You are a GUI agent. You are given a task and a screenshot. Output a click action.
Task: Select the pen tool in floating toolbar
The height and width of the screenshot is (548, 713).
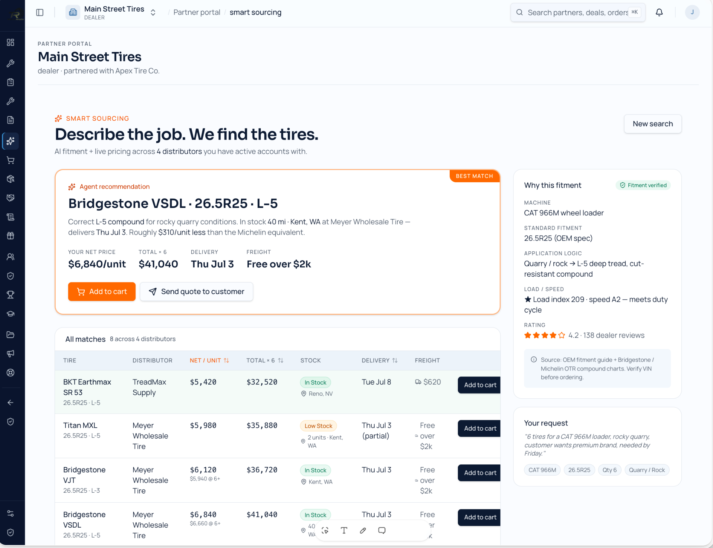click(363, 531)
